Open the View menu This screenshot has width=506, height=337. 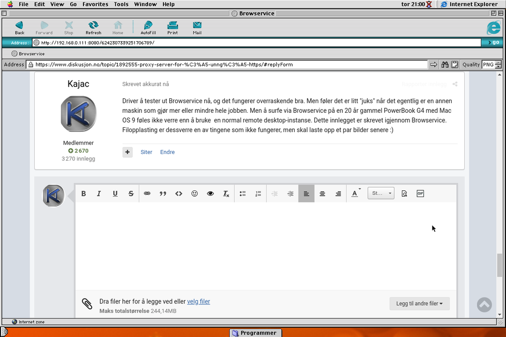tap(57, 4)
